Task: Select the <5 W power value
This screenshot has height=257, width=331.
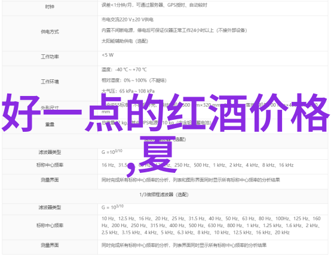Action: pyautogui.click(x=108, y=55)
